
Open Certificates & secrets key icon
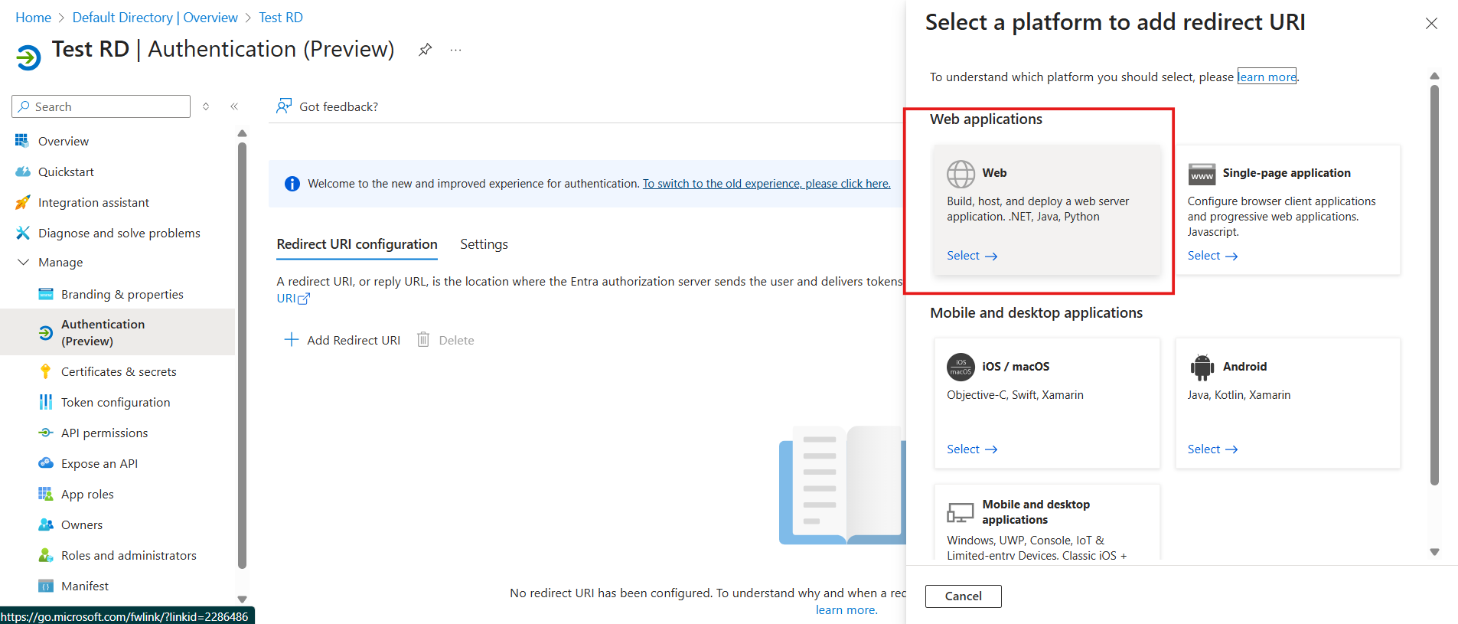(x=46, y=371)
